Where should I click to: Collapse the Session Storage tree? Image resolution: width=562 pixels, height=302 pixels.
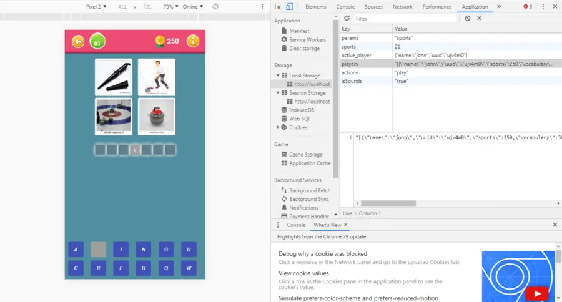(x=278, y=92)
